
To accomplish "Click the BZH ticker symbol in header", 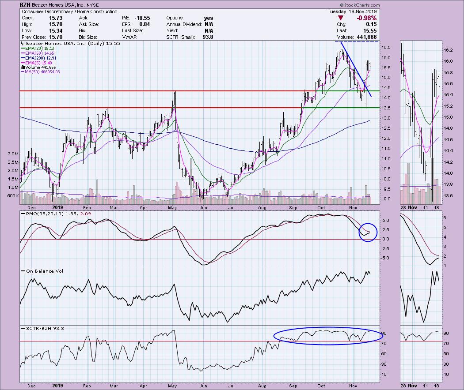I will pos(25,5).
